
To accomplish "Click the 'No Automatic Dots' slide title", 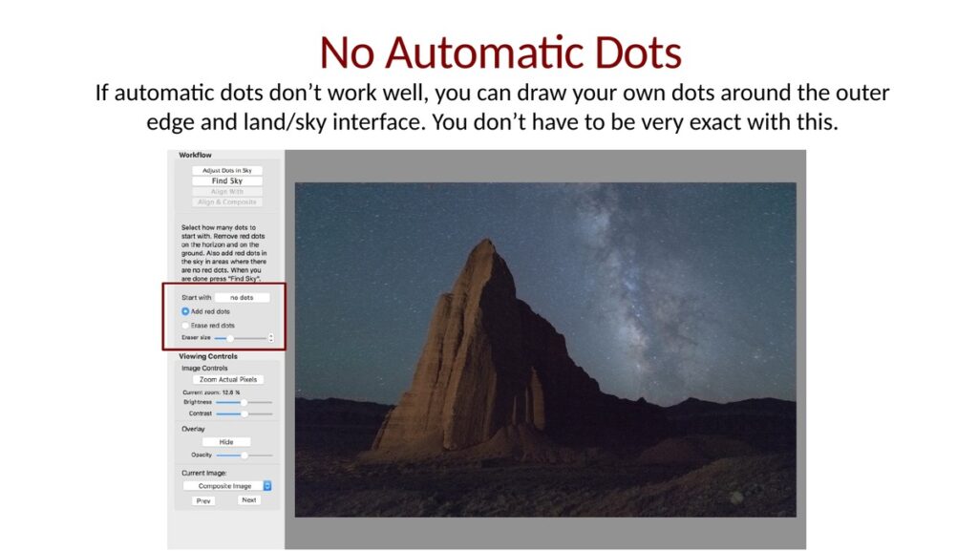I will point(500,52).
